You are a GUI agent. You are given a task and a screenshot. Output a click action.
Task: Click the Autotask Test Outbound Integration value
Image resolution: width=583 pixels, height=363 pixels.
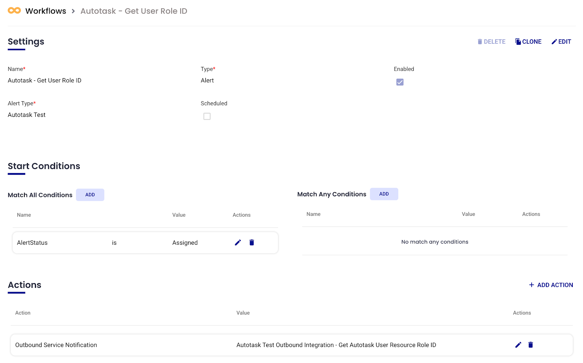point(336,345)
